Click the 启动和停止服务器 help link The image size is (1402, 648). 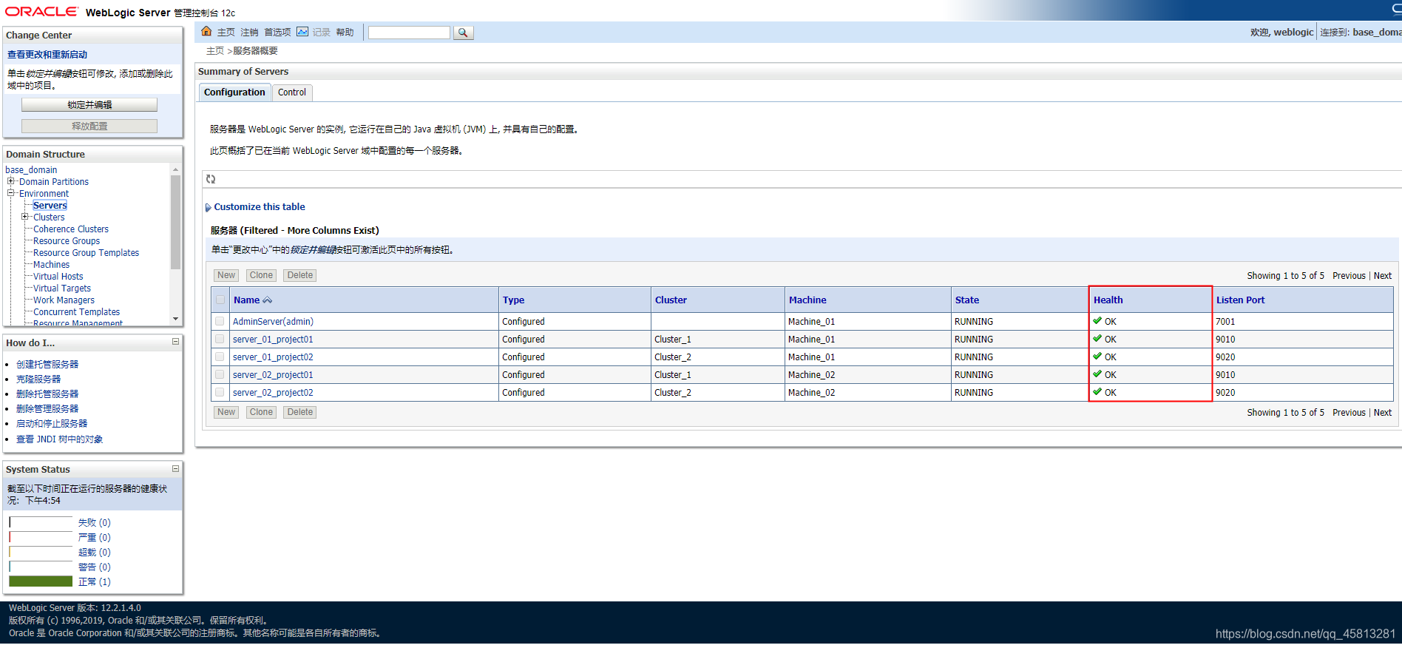(x=52, y=424)
